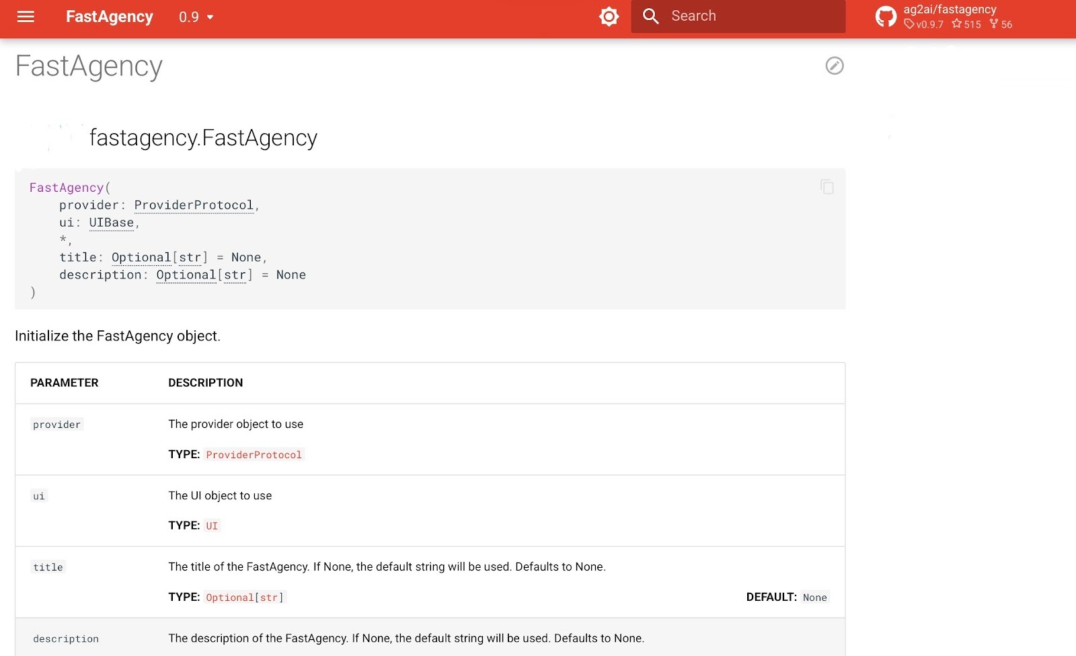This screenshot has width=1076, height=656.
Task: Click the PARAMETER column header
Action: click(65, 383)
